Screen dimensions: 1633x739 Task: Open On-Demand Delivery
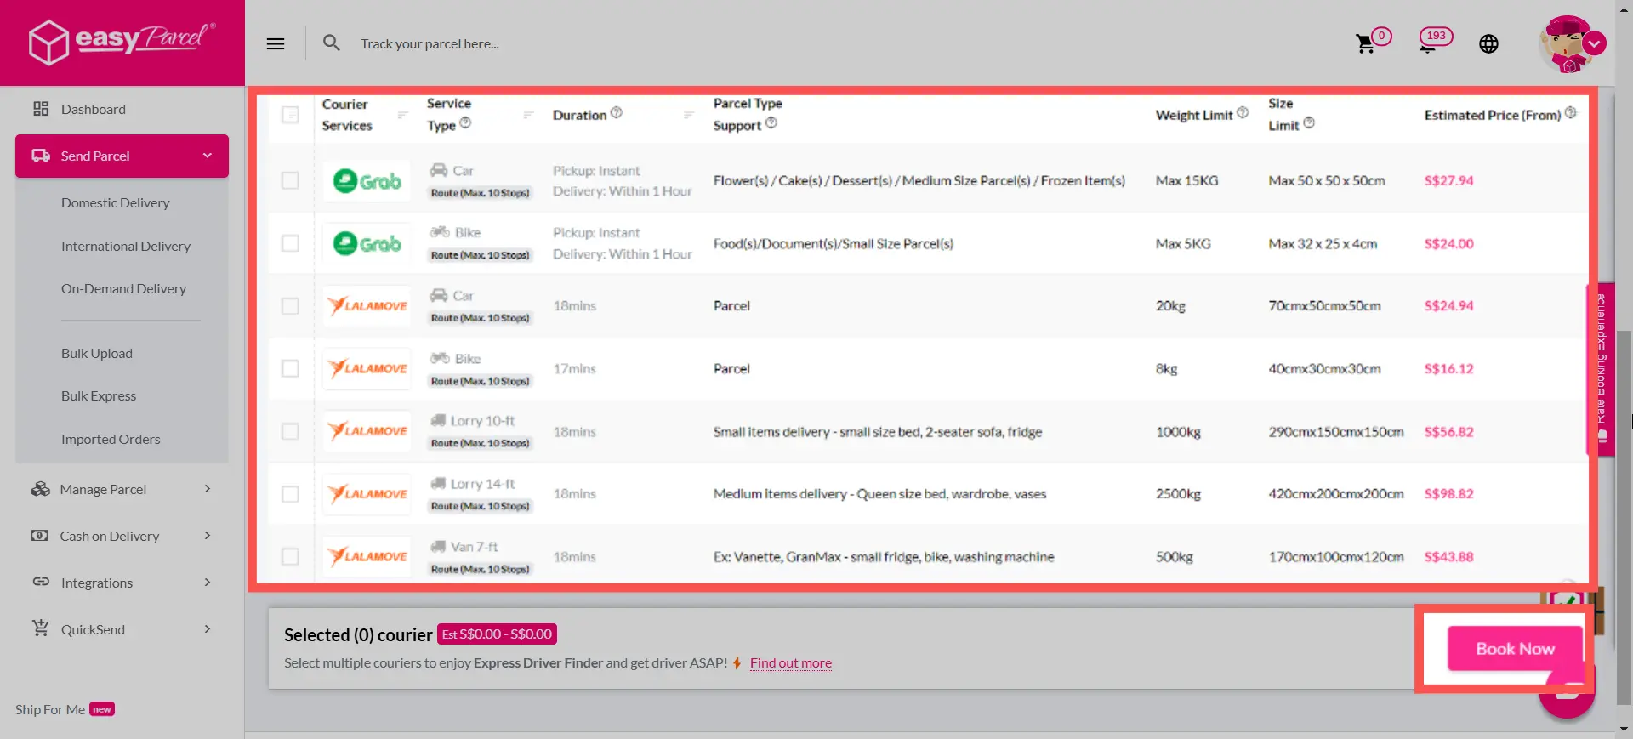click(x=123, y=288)
